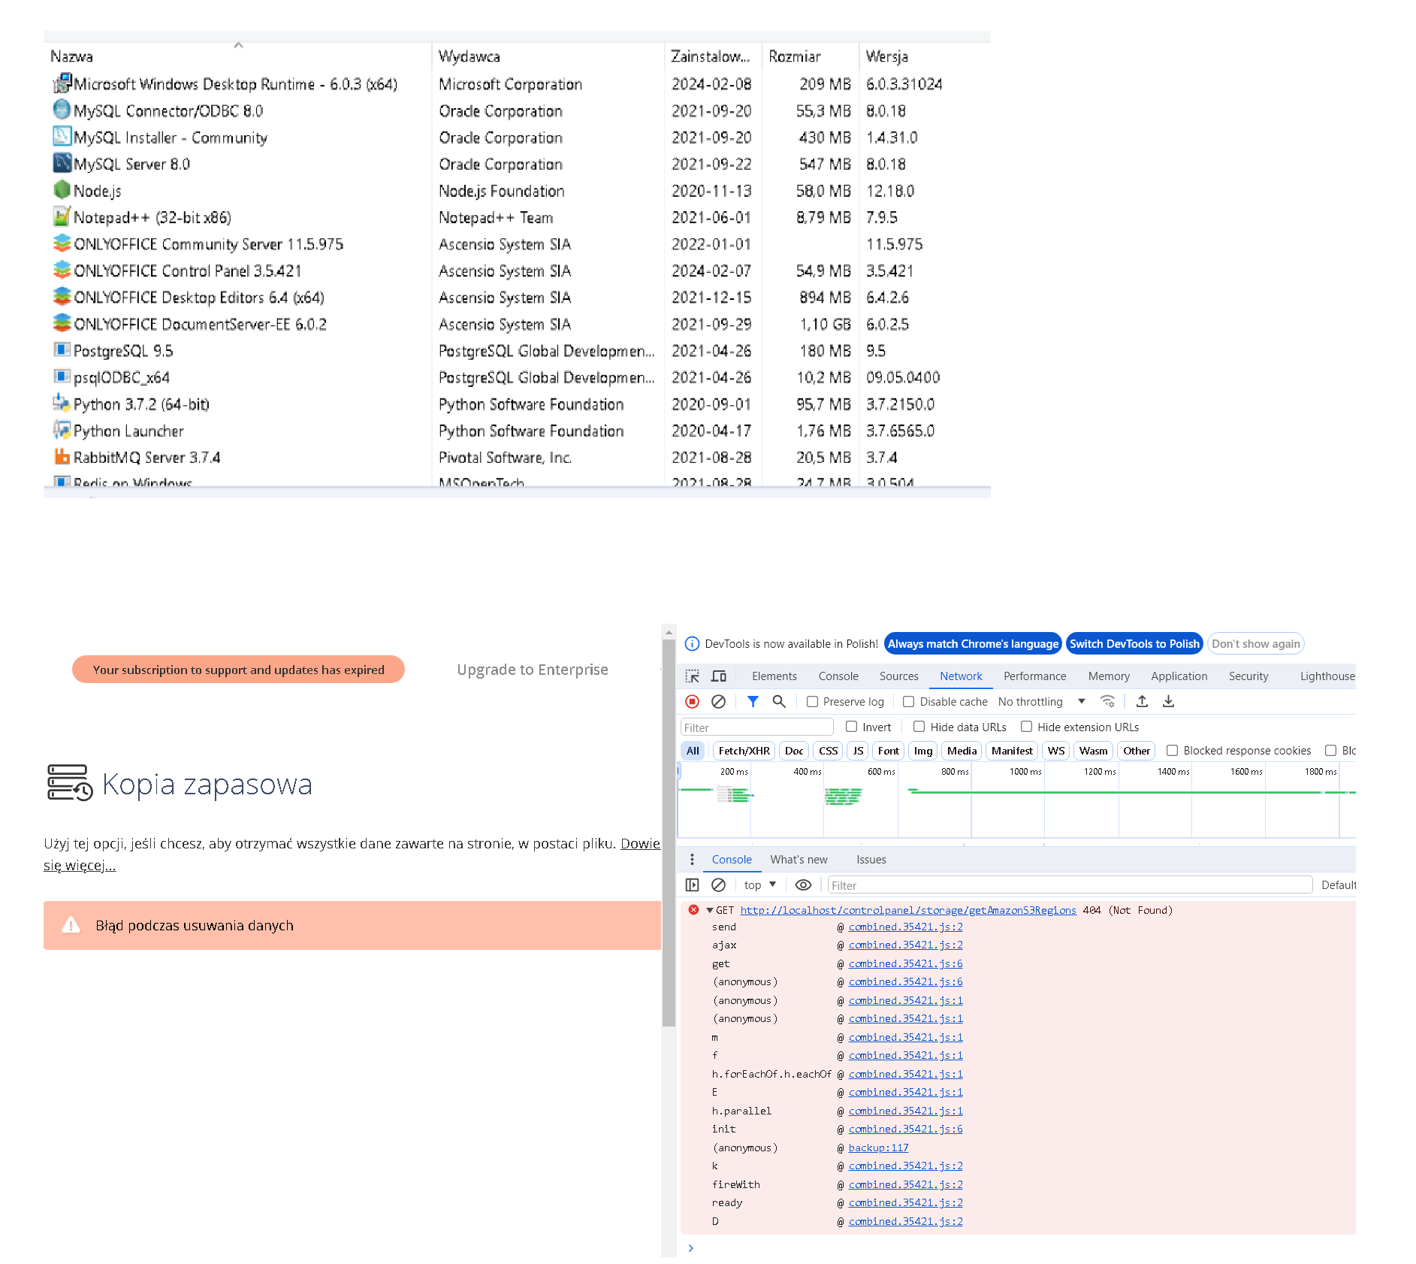The height and width of the screenshot is (1264, 1416).
Task: Click the page vertical scrollbar
Action: point(669,833)
